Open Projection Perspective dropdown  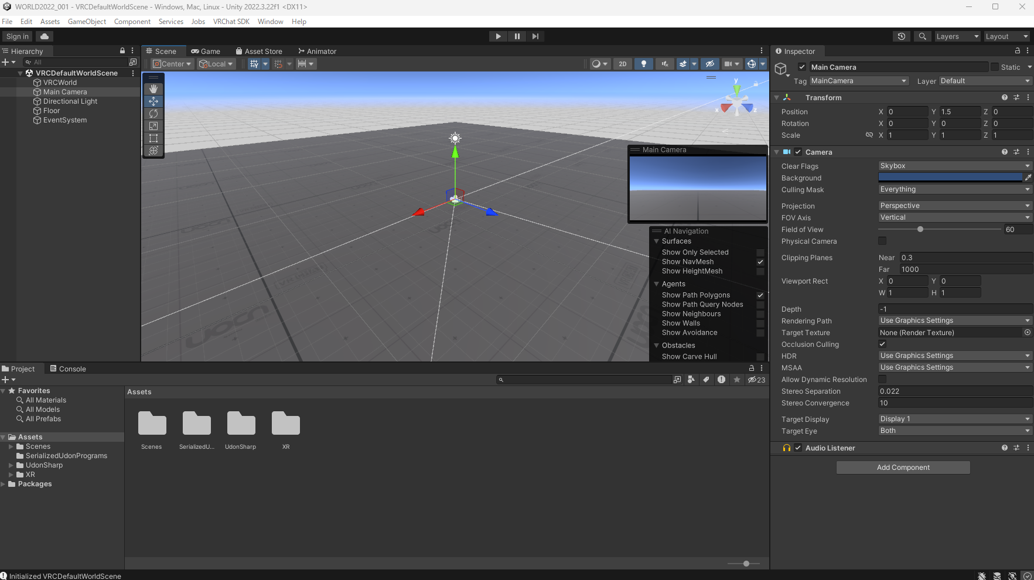pyautogui.click(x=955, y=206)
